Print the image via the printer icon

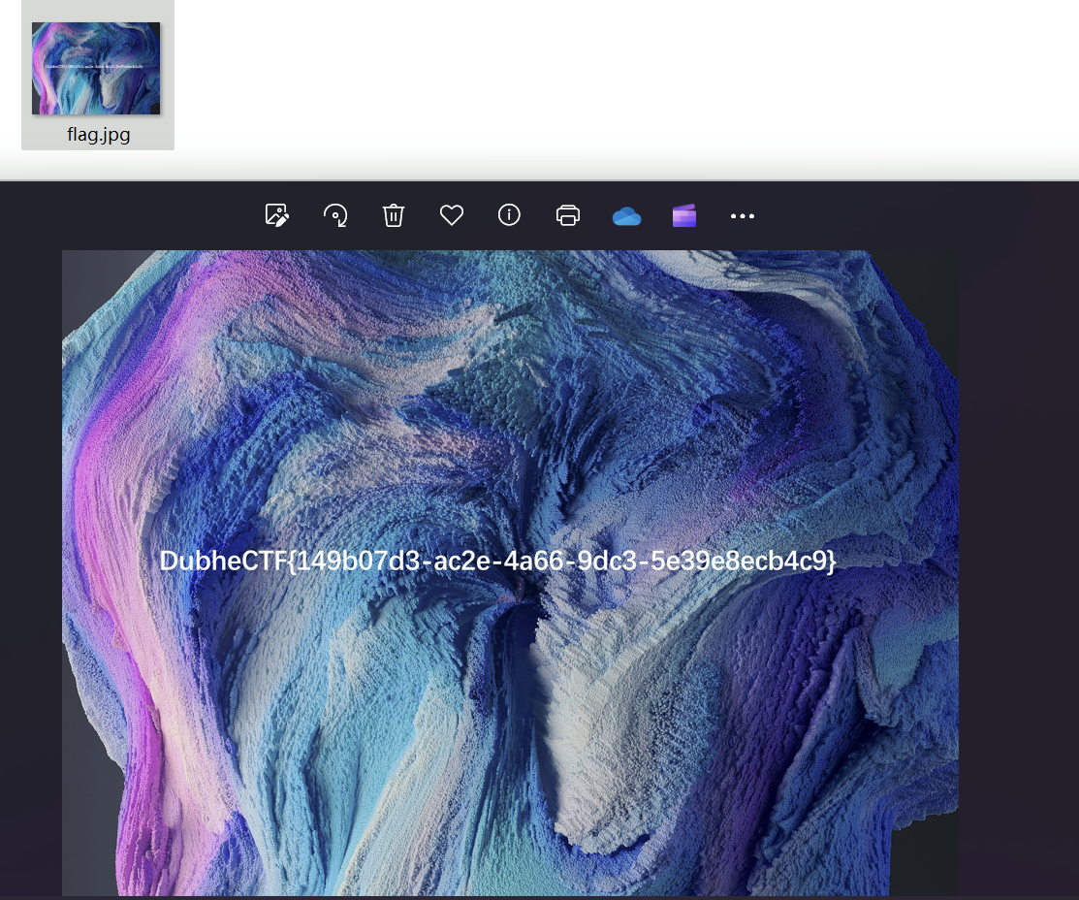(x=568, y=215)
